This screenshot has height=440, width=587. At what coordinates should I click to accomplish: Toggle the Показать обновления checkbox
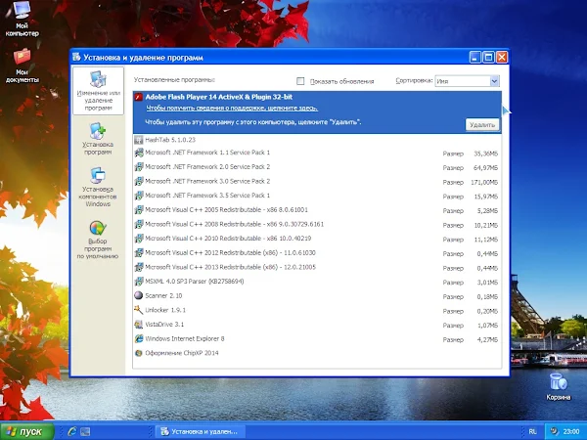click(300, 81)
